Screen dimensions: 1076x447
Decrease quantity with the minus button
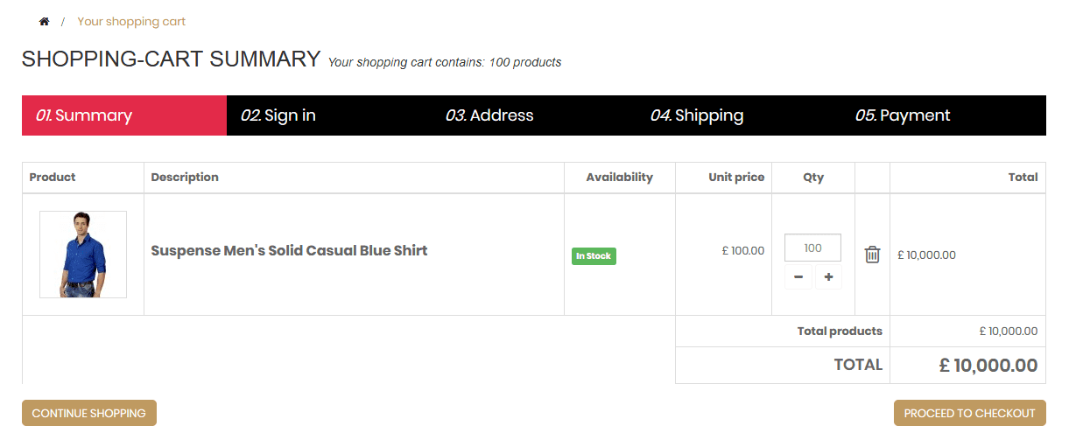pyautogui.click(x=798, y=278)
